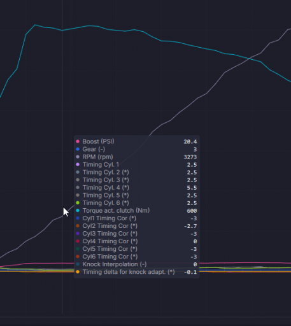
Task: Select the Timing Cyl. 5 (*) entry
Action: [x=136, y=195]
